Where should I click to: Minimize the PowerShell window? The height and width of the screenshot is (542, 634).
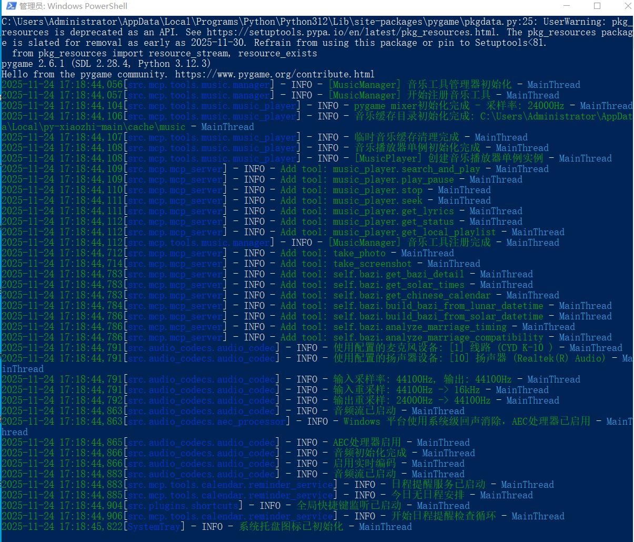click(x=566, y=6)
